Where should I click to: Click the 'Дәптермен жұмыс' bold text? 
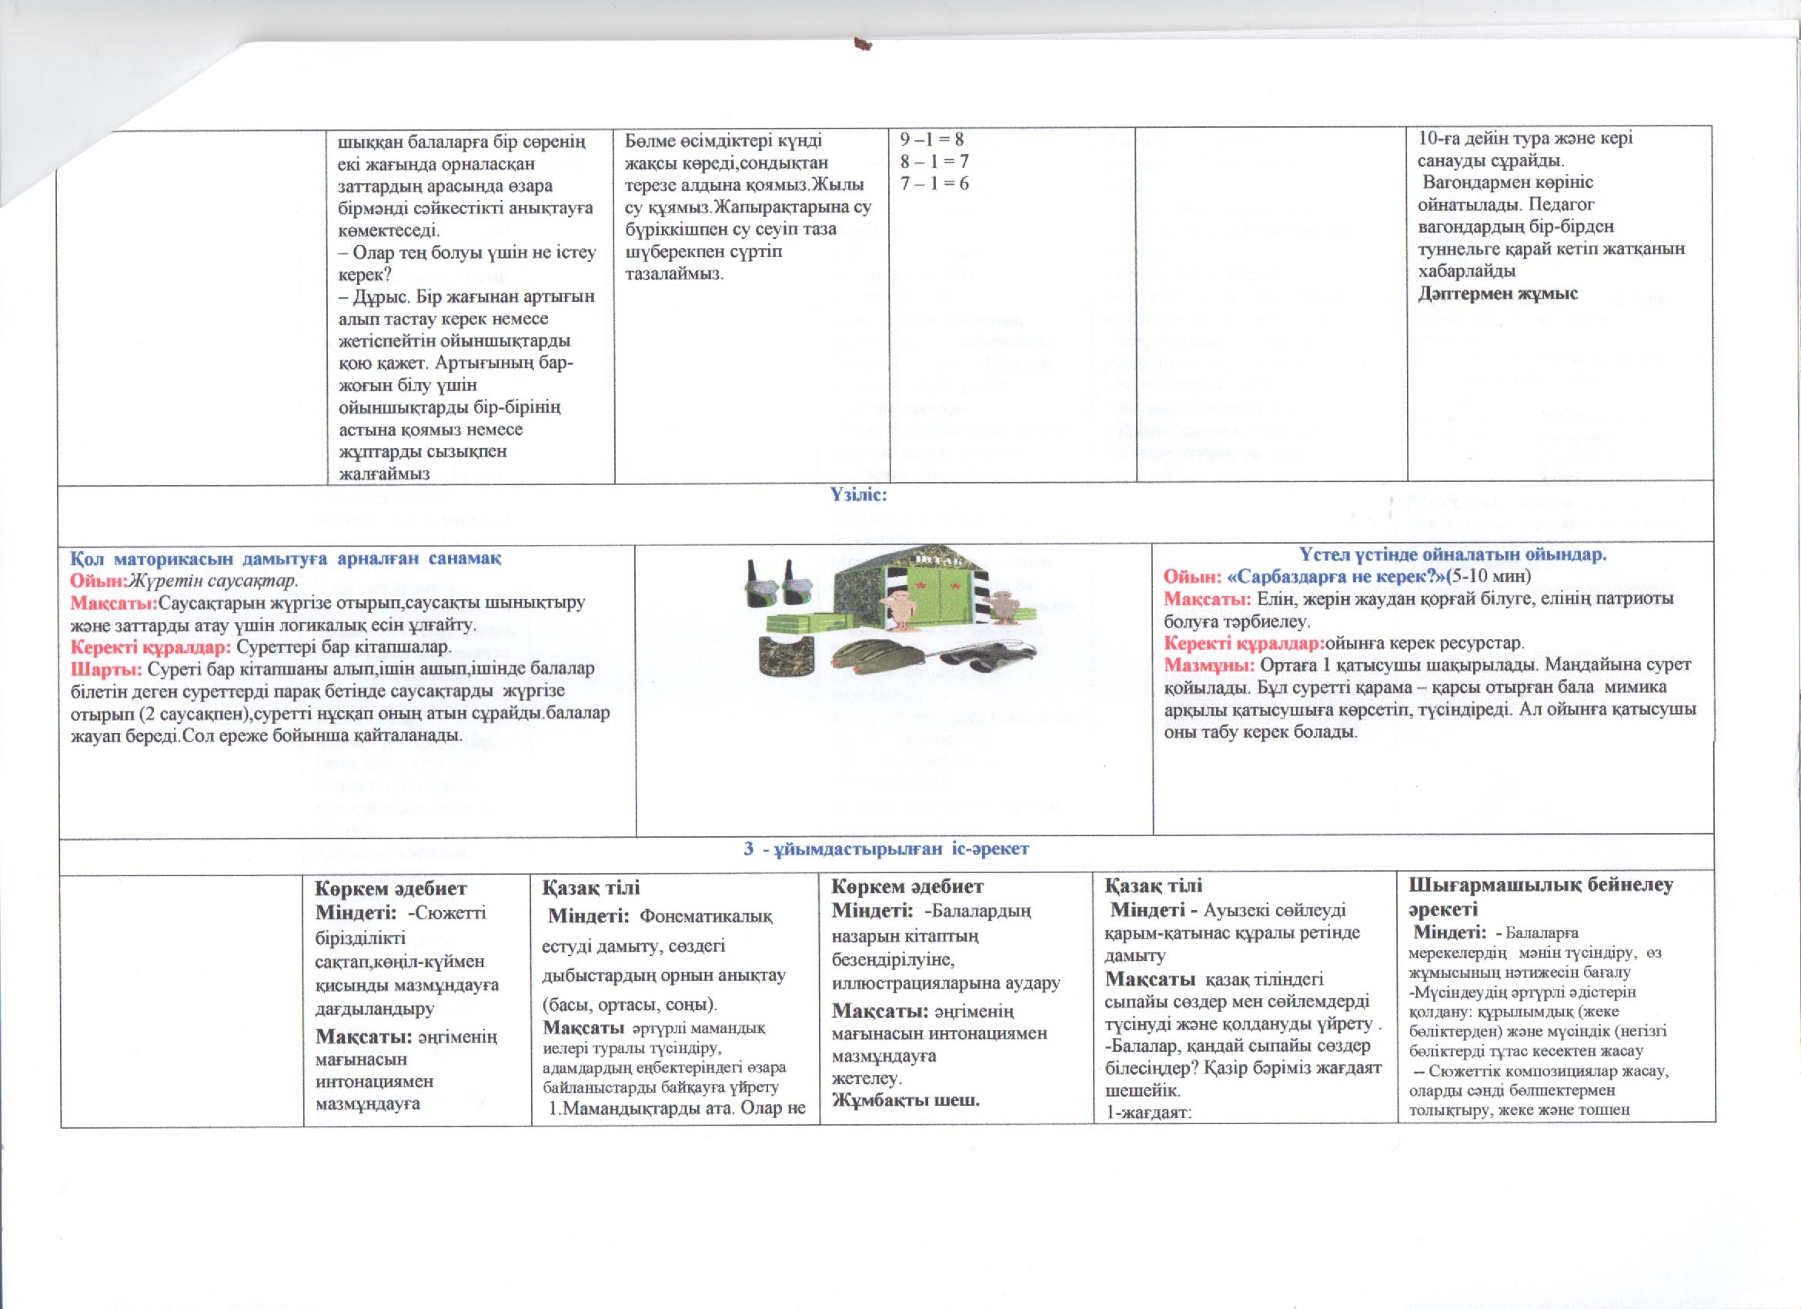tap(1498, 293)
